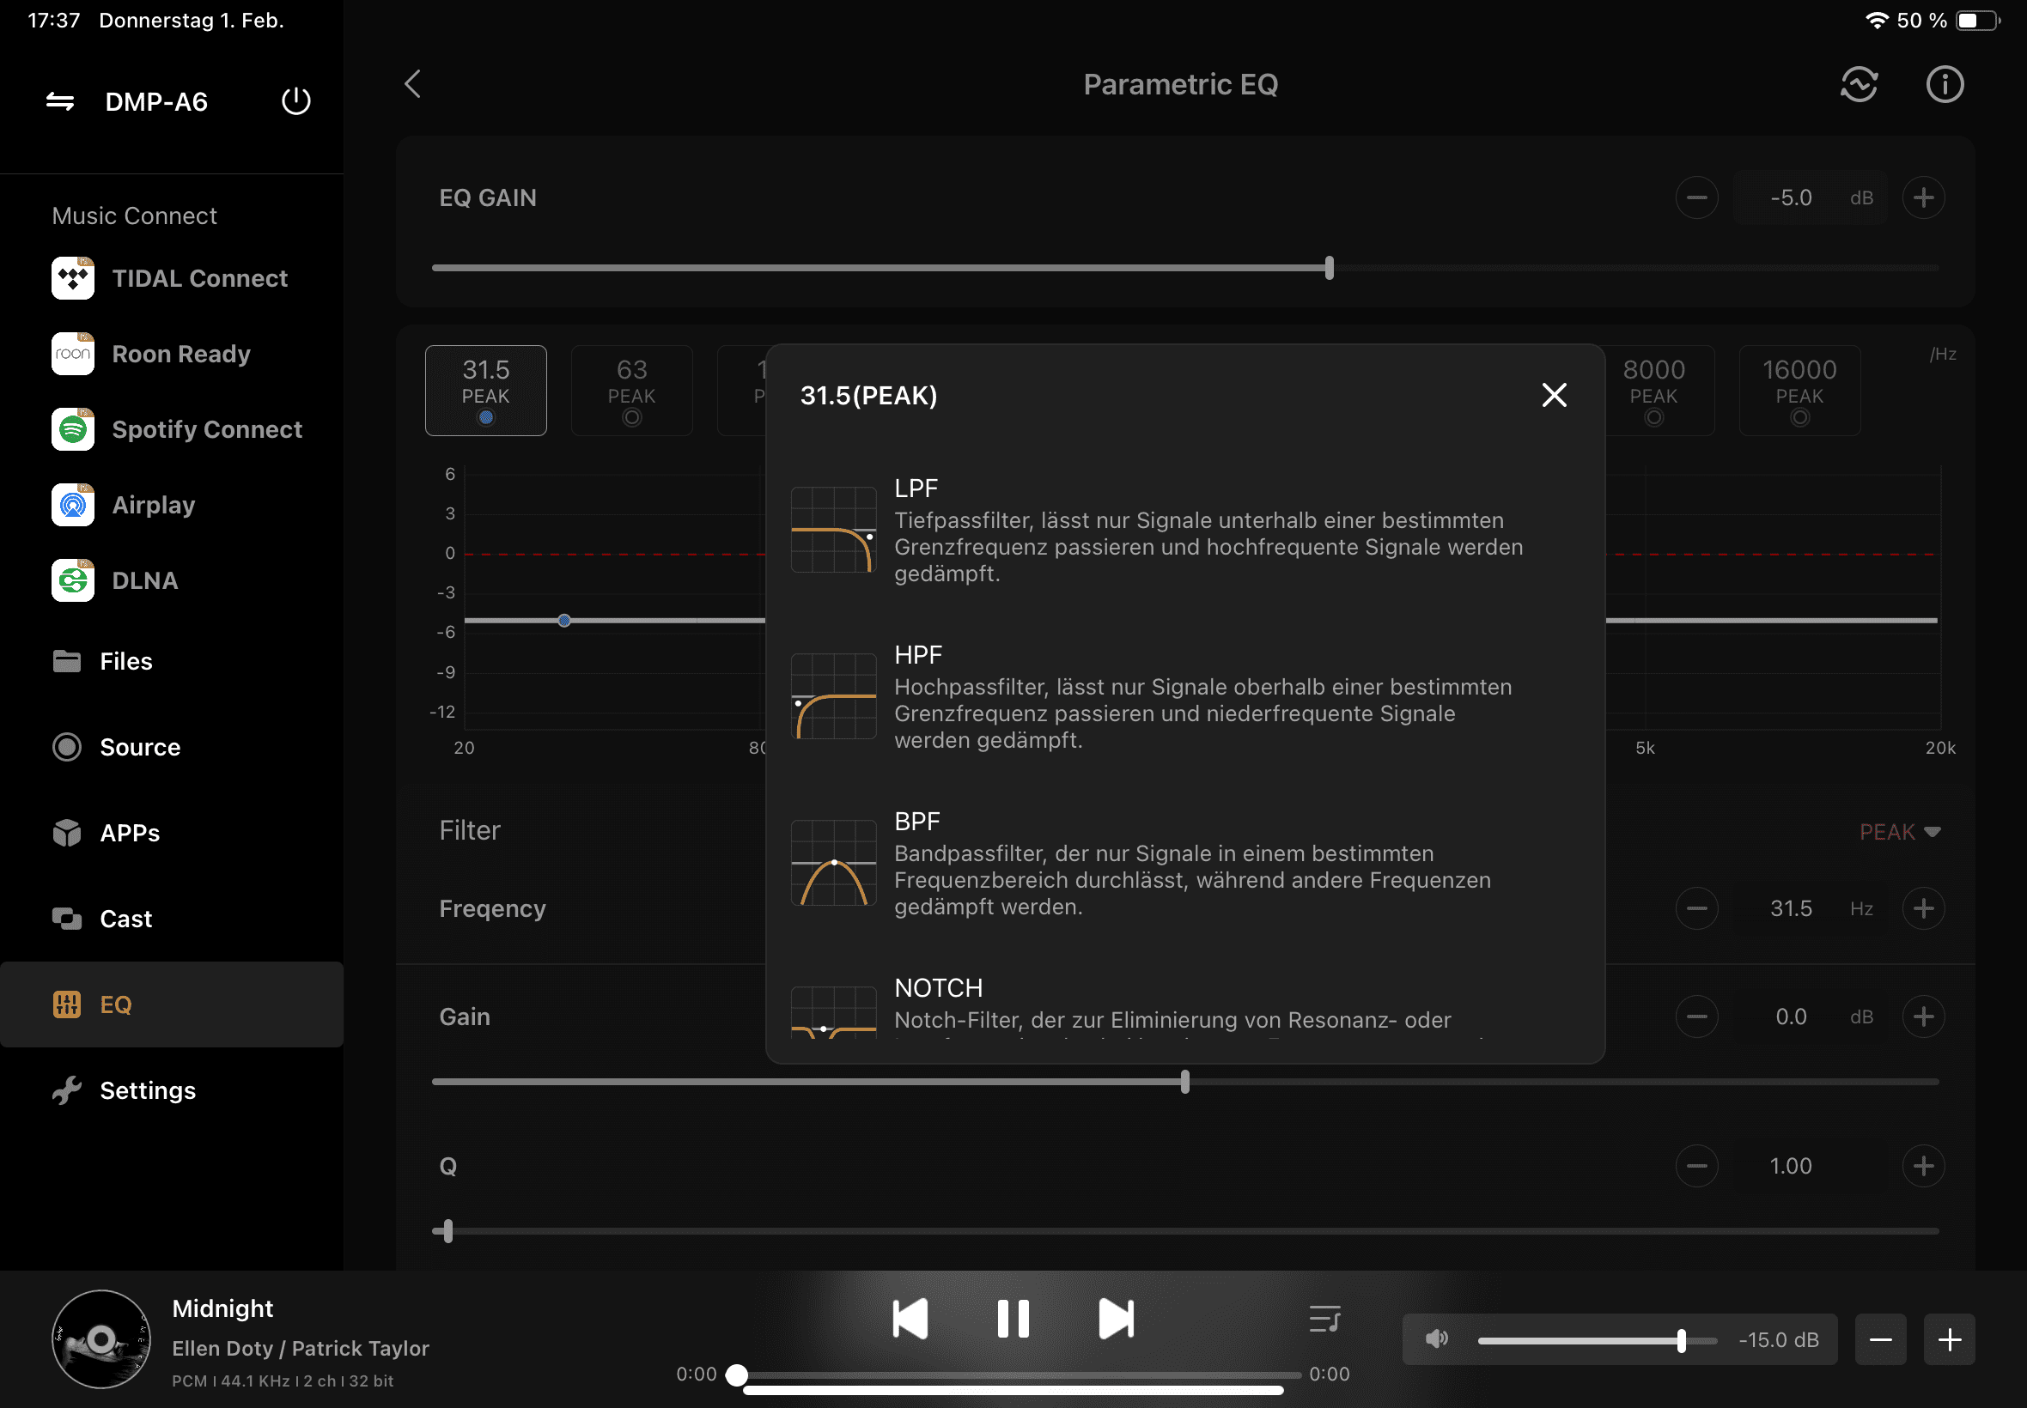This screenshot has width=2027, height=1408.
Task: Open Spotify Connect
Action: [176, 429]
